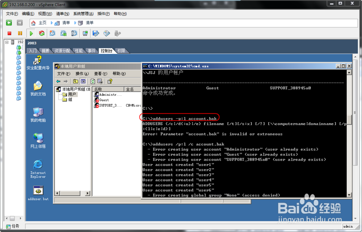Expand breadcrumb arrow after 主页
The image size is (362, 232).
coord(51,23)
